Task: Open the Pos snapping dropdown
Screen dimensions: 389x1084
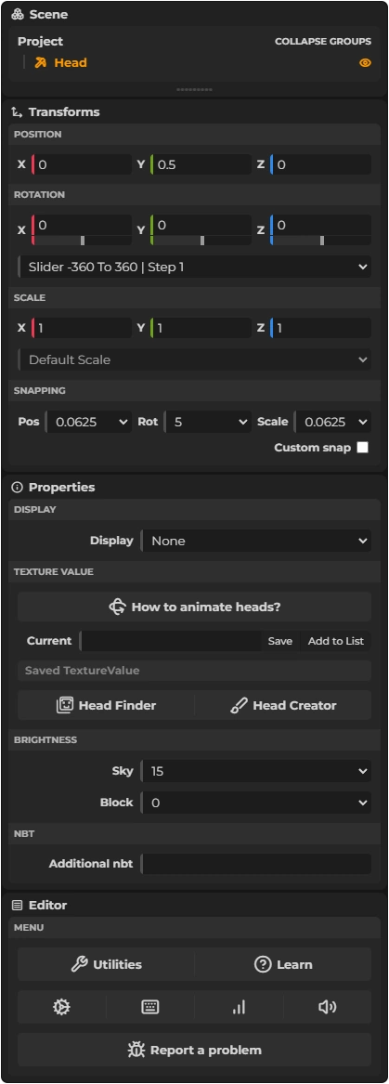Action: coord(88,422)
